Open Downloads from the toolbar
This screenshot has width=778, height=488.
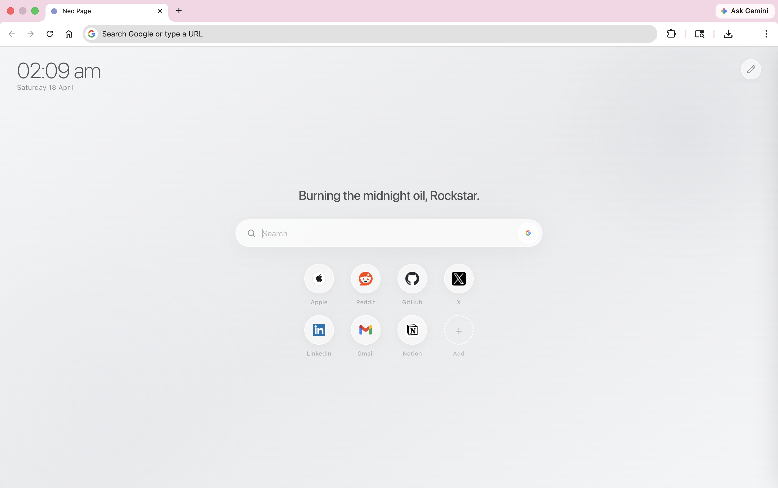728,34
